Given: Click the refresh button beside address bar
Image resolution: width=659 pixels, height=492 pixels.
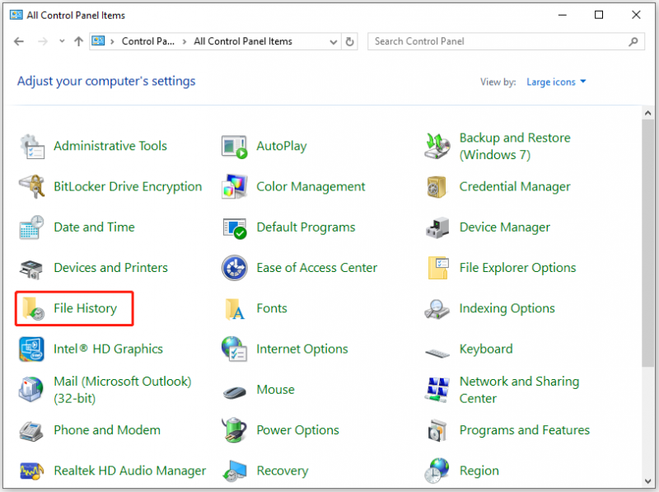Looking at the screenshot, I should click(x=349, y=42).
